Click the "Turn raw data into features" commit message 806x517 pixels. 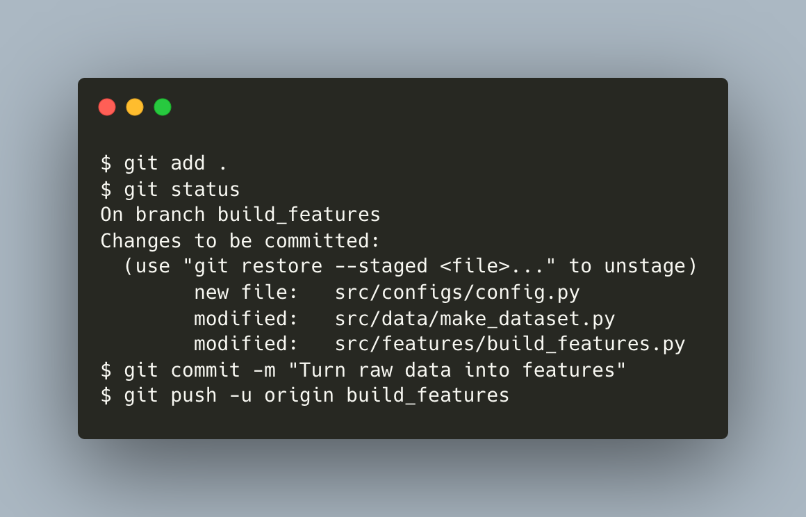click(x=458, y=370)
